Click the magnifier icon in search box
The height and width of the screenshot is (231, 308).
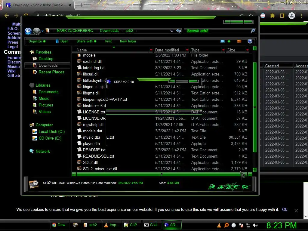253,31
